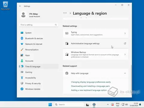Click the Related support heading text
The width and height of the screenshot is (144, 108).
(x=70, y=66)
